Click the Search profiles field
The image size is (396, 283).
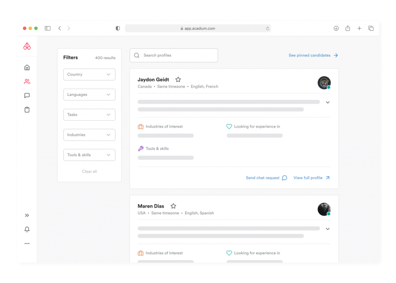pyautogui.click(x=174, y=55)
